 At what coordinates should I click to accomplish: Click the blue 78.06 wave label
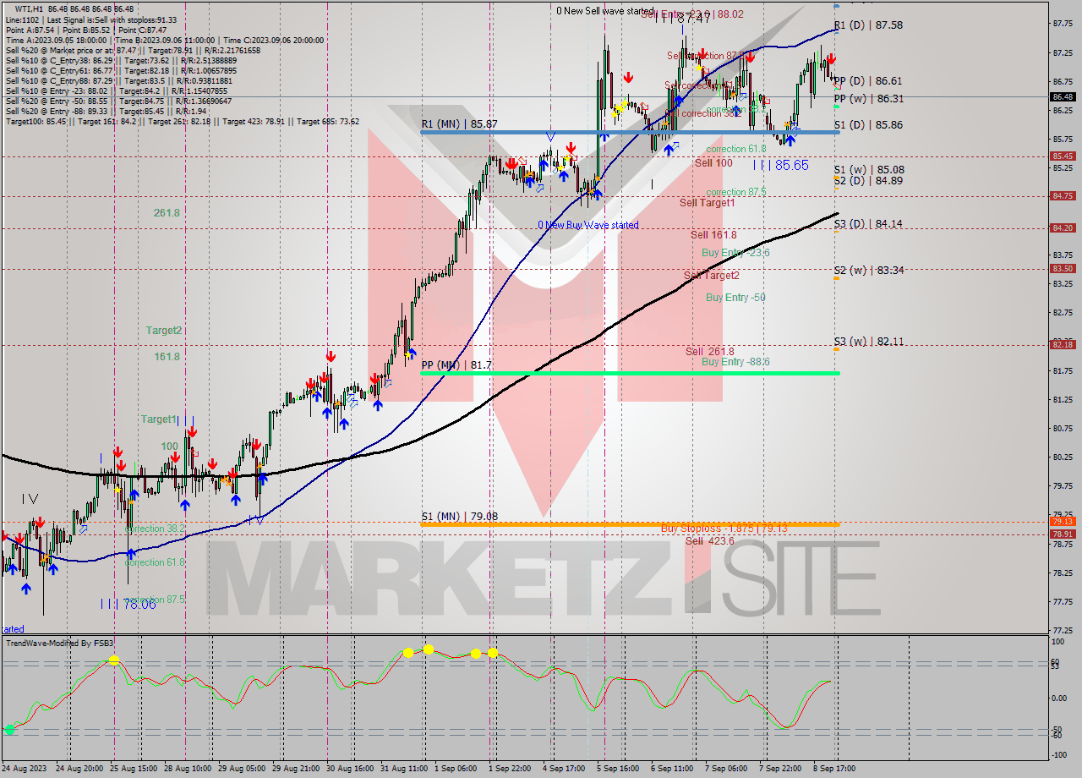pos(128,604)
